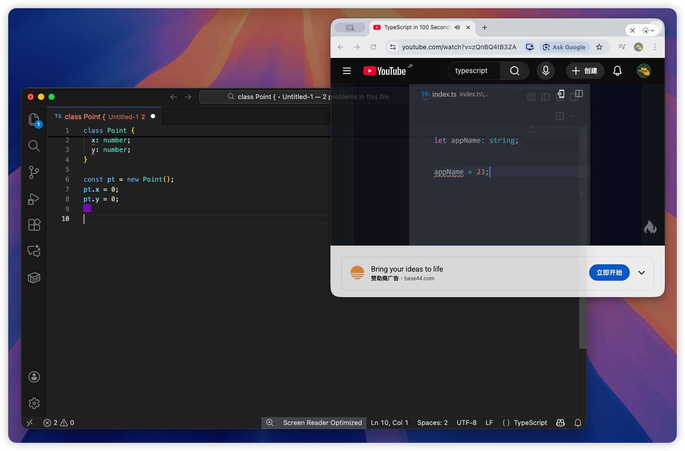Toggle the bookmark star for this page
The image size is (685, 451).
(x=599, y=47)
